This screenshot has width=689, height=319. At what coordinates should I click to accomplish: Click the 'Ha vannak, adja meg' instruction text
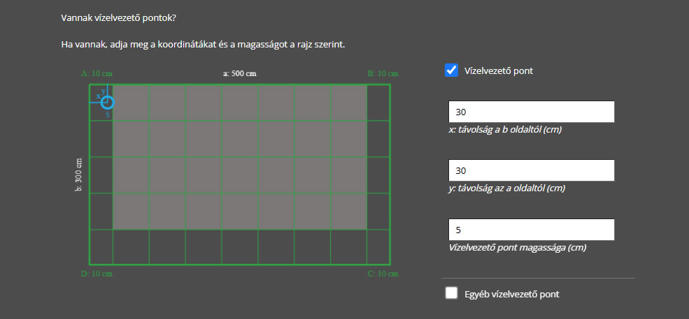[203, 45]
